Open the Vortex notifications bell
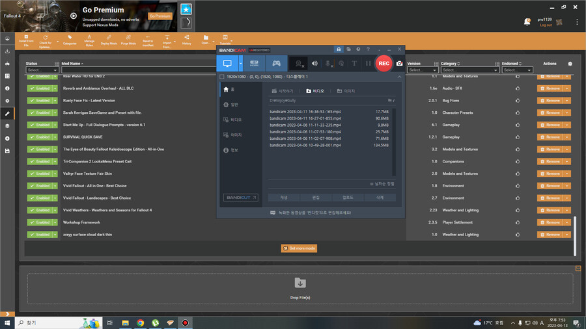This screenshot has width=586, height=329. (x=527, y=22)
